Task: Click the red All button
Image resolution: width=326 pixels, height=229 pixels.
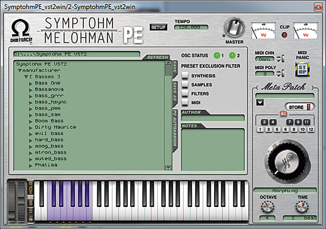Action: tap(283, 114)
